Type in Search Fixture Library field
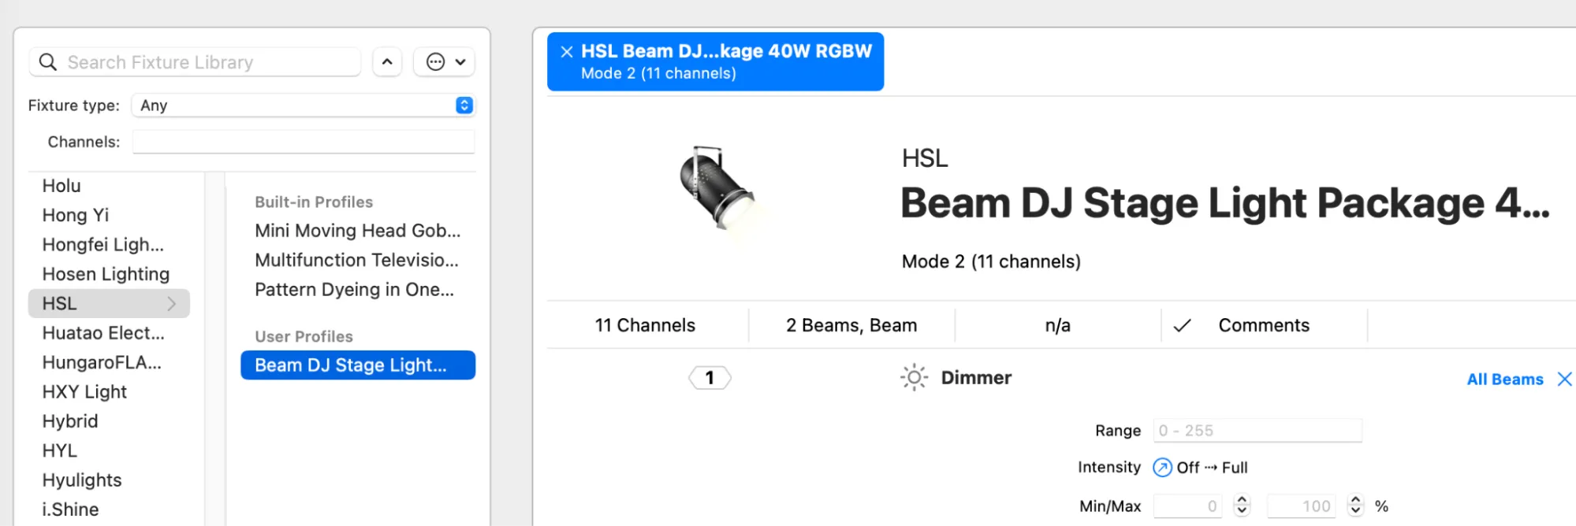 (x=209, y=62)
